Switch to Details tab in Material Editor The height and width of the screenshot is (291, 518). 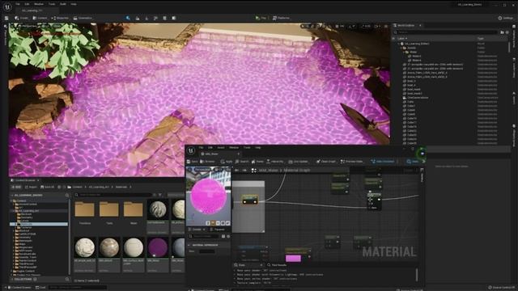[197, 230]
